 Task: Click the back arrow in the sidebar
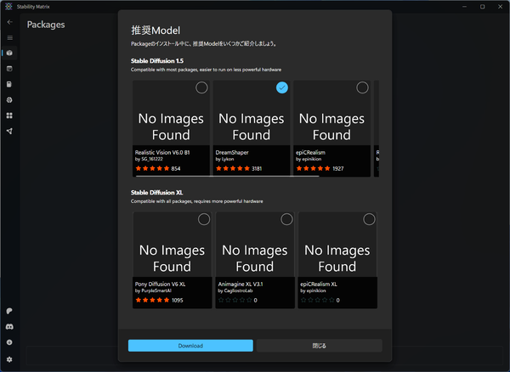point(9,22)
